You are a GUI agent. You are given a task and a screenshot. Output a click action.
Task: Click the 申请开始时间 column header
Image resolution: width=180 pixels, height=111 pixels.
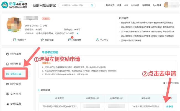click(92, 98)
